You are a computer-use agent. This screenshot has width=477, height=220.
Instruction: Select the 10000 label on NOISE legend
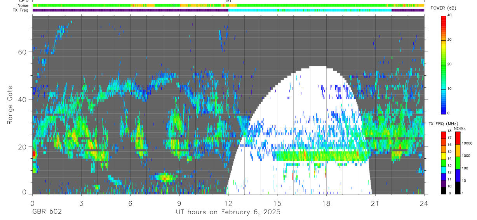click(x=467, y=143)
